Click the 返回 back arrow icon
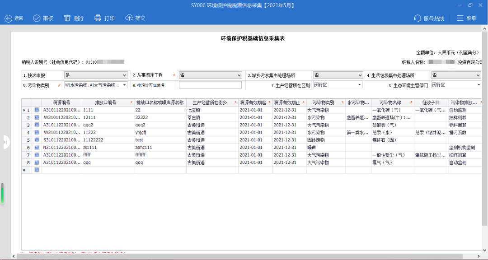Viewport: 488px width, 260px height. (8, 19)
